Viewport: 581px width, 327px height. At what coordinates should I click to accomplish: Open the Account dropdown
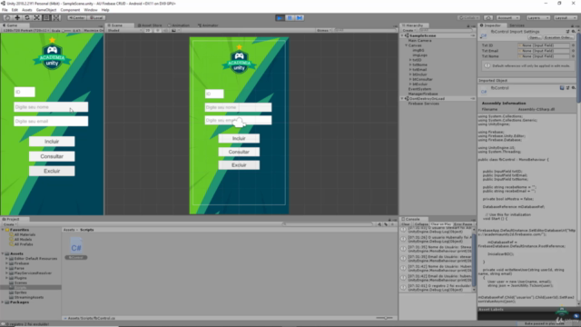click(507, 18)
